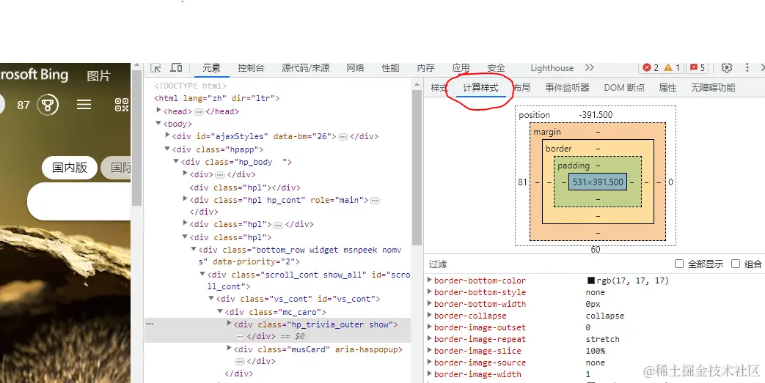Screen dimensions: 765x383
Task: Click ellipsis after head tag
Action: tap(199, 111)
